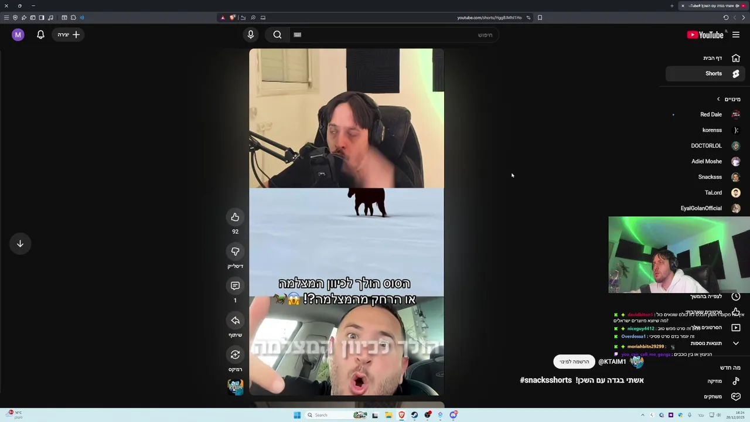The image size is (750, 422).
Task: Open TaLord channel subscription
Action: [x=705, y=192]
